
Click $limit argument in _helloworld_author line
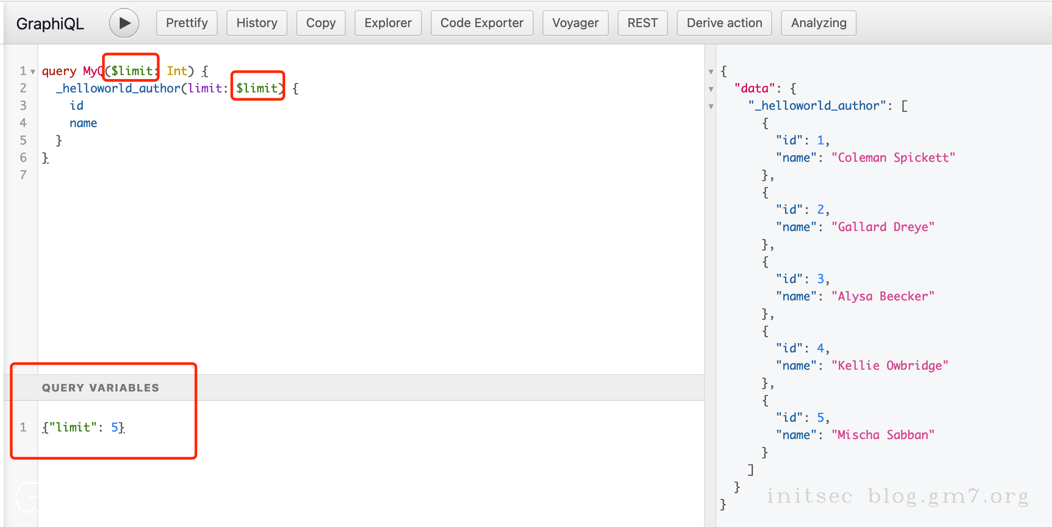tap(257, 88)
